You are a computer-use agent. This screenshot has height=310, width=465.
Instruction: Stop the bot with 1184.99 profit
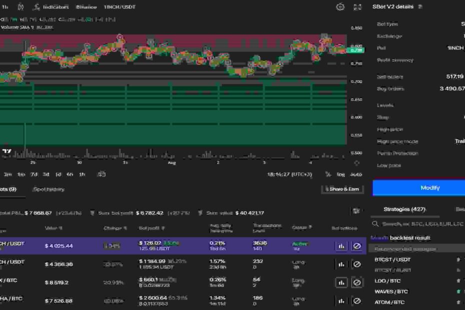[357, 264]
